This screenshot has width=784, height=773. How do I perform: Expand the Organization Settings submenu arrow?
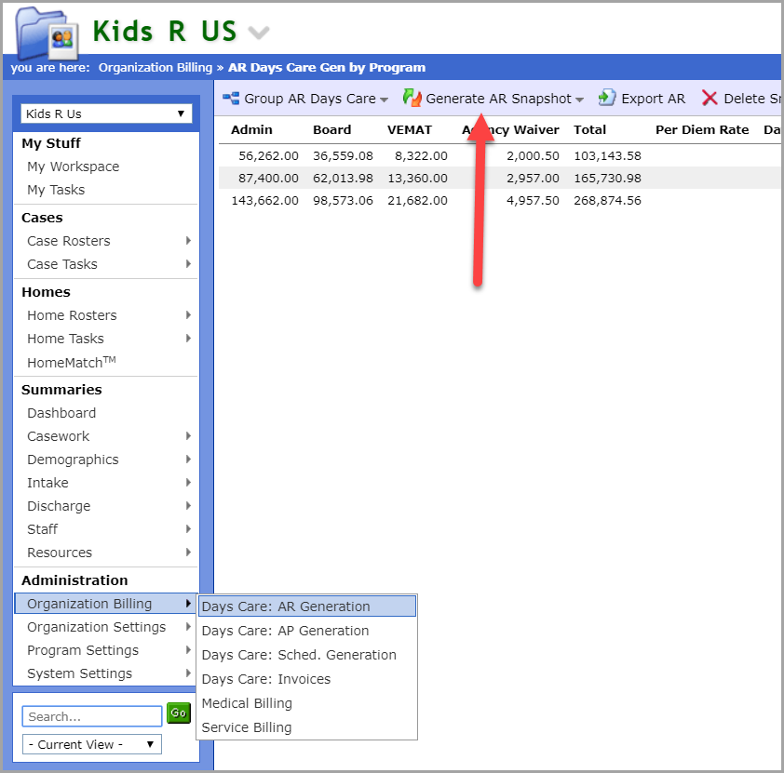click(188, 626)
